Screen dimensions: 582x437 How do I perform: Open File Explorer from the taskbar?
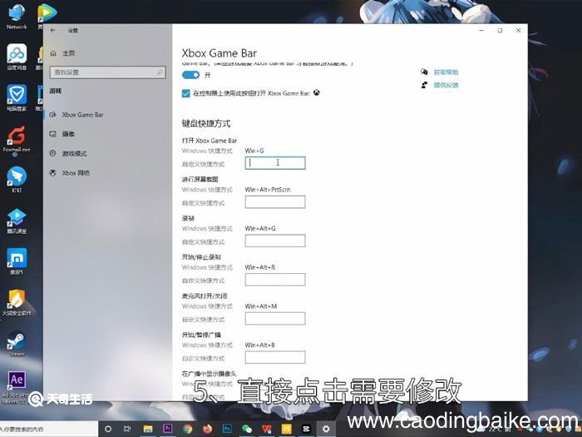point(148,429)
